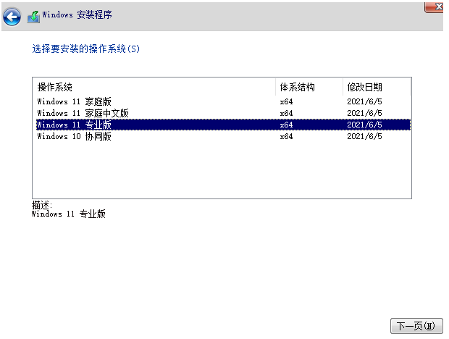449x339 pixels.
Task: Click the Windows setup icon in title bar
Action: [x=33, y=16]
